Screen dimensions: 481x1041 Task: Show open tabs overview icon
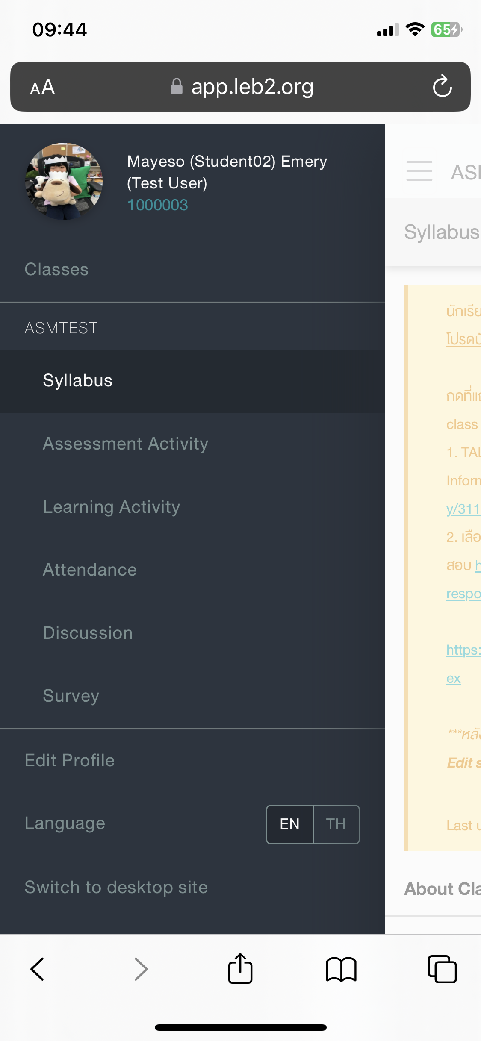coord(442,969)
